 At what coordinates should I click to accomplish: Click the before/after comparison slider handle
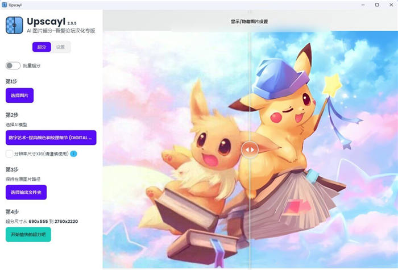(x=250, y=149)
